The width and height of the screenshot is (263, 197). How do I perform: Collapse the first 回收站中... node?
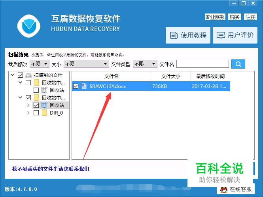point(21,82)
